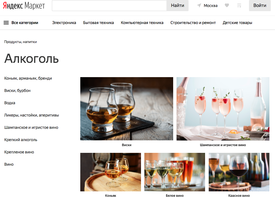Open the Ликеры, настойки, аперитивы sidebar link
The height and width of the screenshot is (197, 275).
(x=32, y=115)
